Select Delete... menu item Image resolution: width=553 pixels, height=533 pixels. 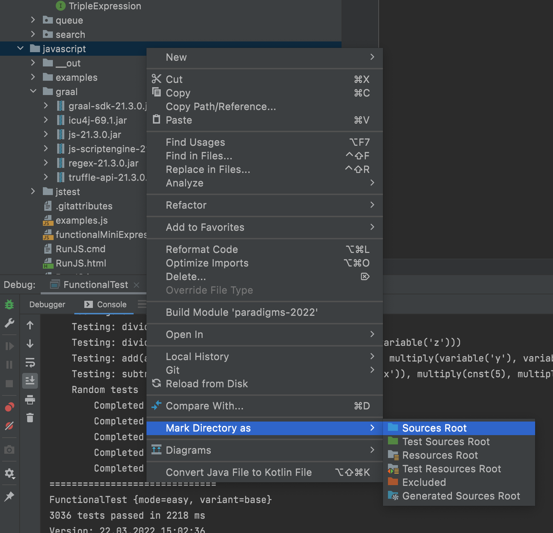click(264, 277)
